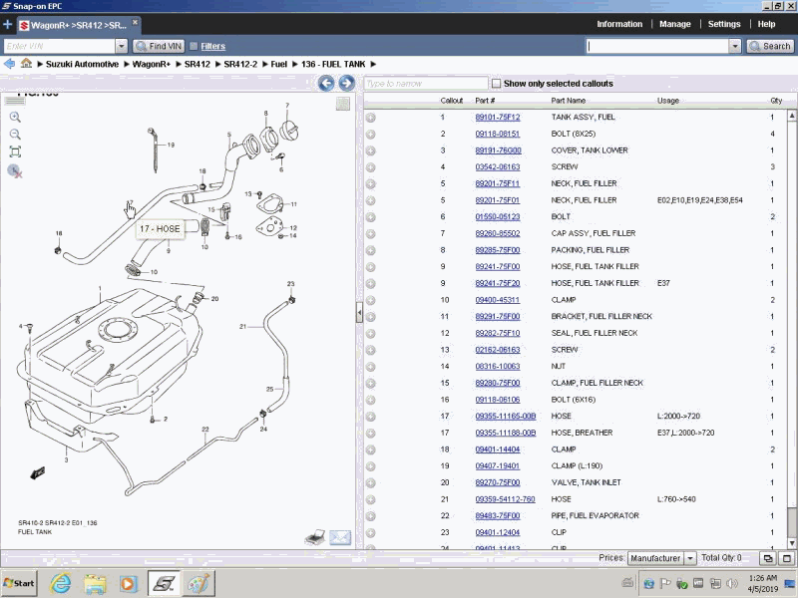Screen dimensions: 798x598
Task: Clear zoom selection icon with red X
Action: tap(15, 170)
